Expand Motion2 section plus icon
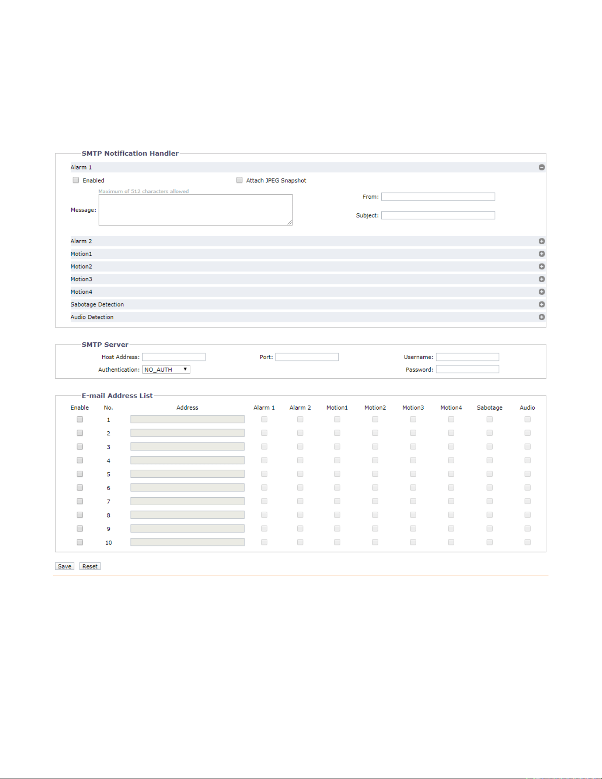602x779 pixels. tap(541, 266)
